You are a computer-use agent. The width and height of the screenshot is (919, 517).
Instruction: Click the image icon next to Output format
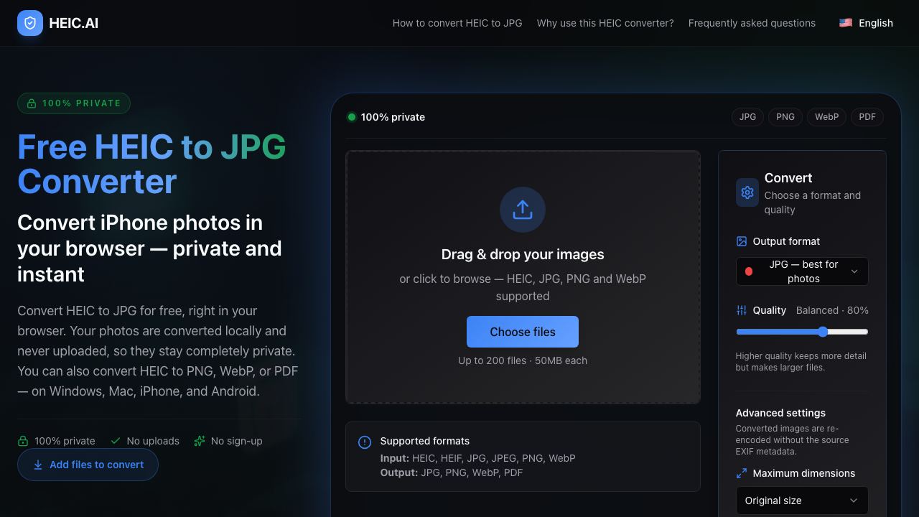(742, 241)
